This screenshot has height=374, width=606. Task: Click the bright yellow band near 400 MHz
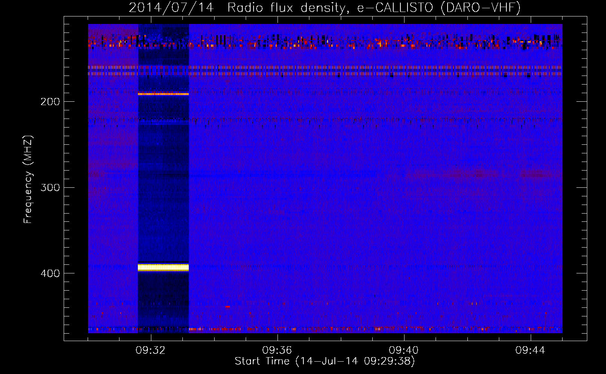click(163, 267)
